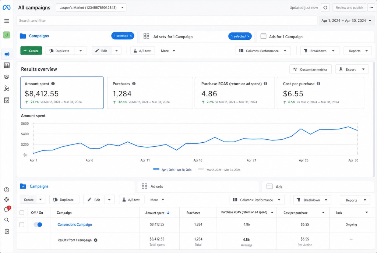This screenshot has height=253, width=377.
Task: Refresh data with the circular arrow icon
Action: point(325,8)
